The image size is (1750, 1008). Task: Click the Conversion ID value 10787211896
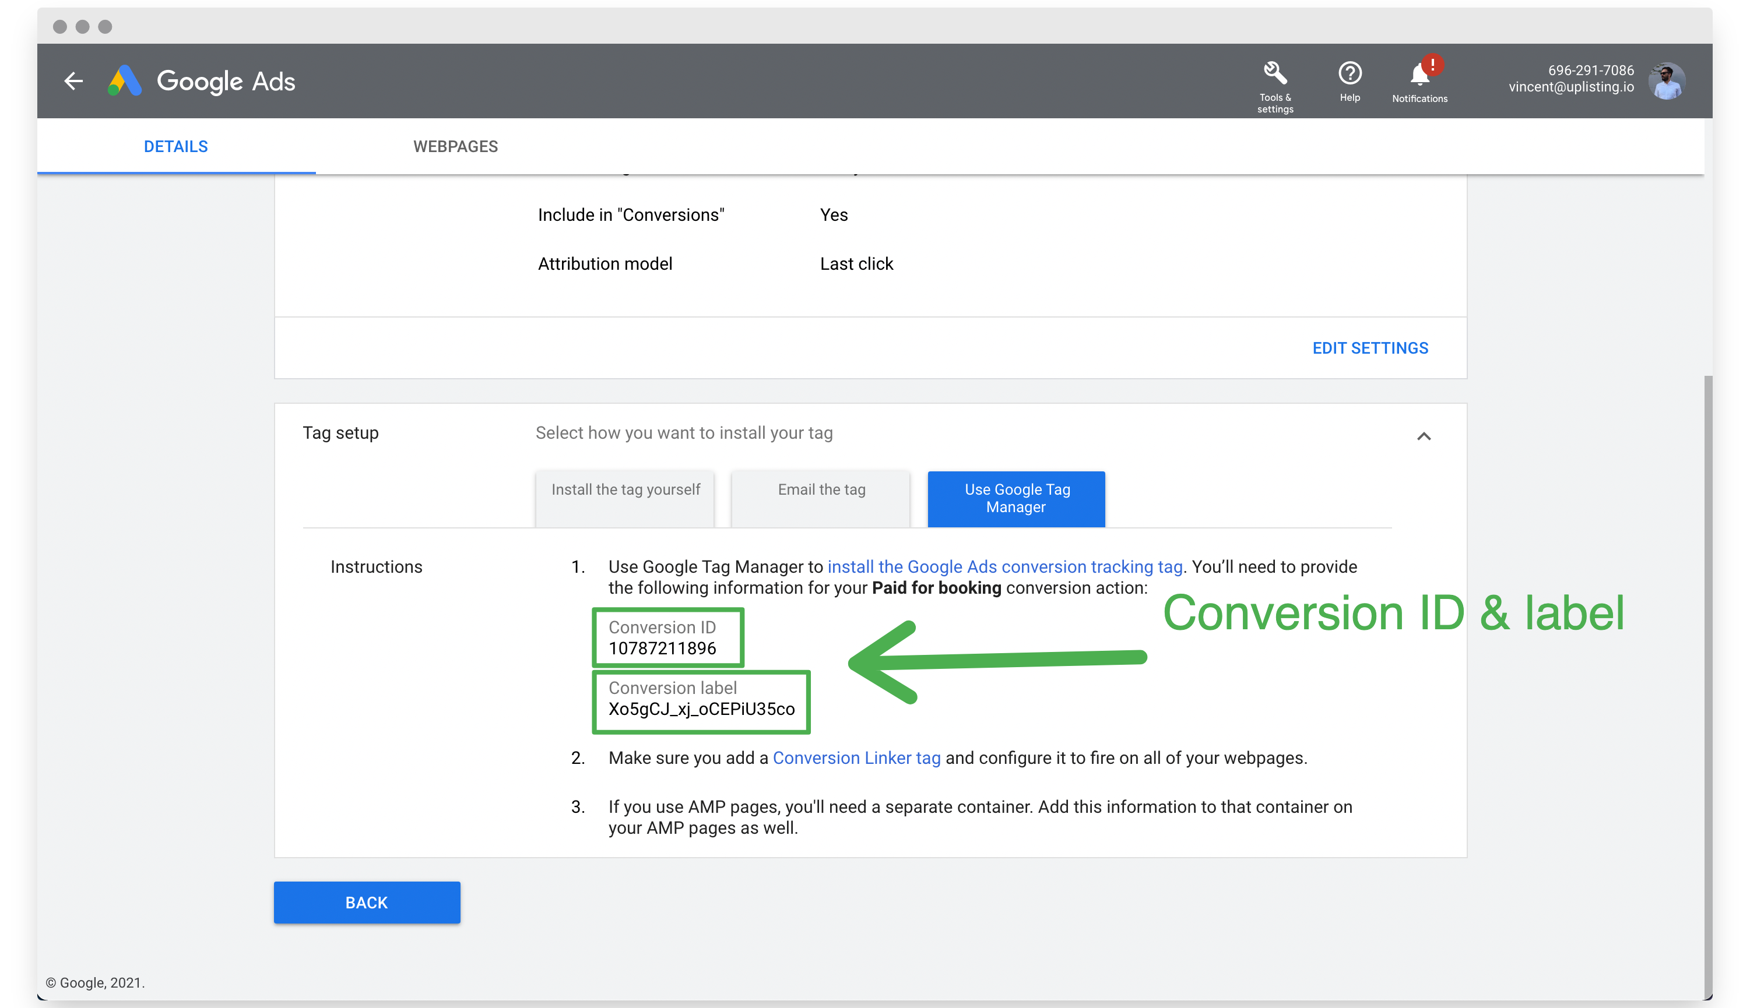[662, 648]
